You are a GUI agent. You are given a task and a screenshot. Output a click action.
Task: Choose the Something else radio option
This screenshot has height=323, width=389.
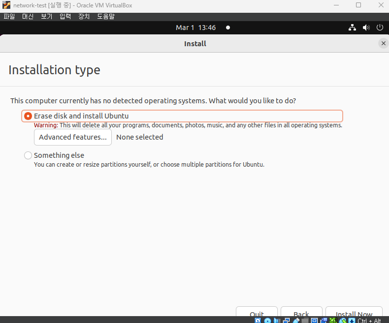(x=28, y=155)
